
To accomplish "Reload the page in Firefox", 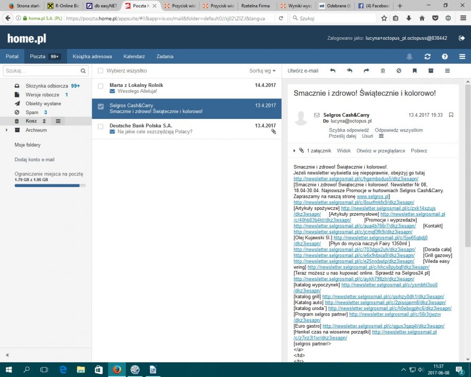I will [281, 18].
